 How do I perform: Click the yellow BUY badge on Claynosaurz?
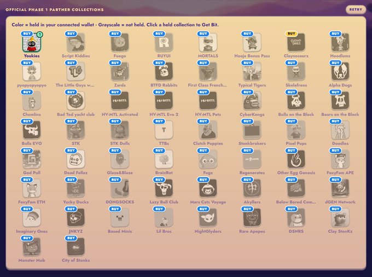[x=292, y=34]
